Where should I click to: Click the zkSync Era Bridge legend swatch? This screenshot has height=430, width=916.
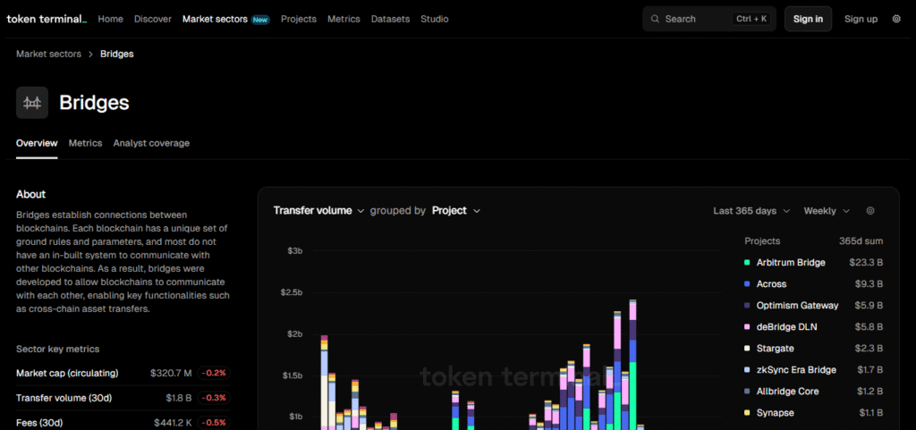747,370
